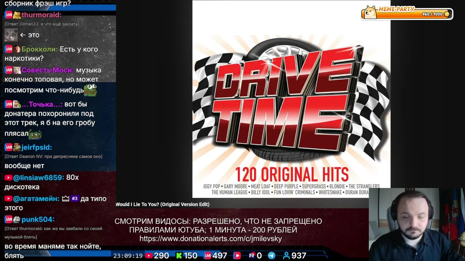Screen dimensions: 465x261
Task: Click the LIVE badge beside Брокколи
Action: tap(9, 49)
